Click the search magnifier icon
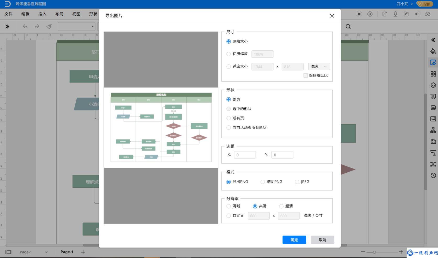This screenshot has height=258, width=438. tap(348, 26)
